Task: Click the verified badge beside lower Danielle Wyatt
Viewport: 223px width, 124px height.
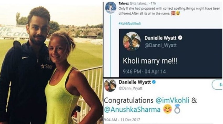Action: [154, 82]
